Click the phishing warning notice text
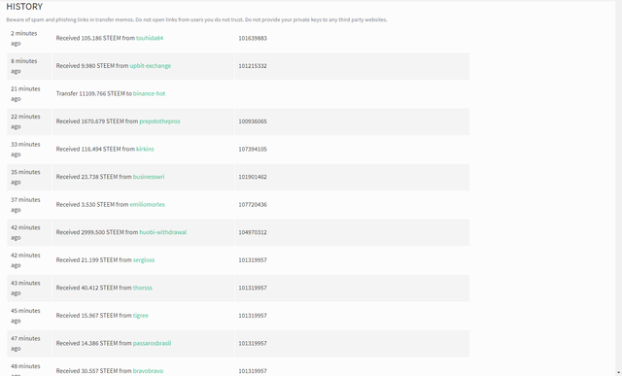The image size is (622, 376). point(196,19)
